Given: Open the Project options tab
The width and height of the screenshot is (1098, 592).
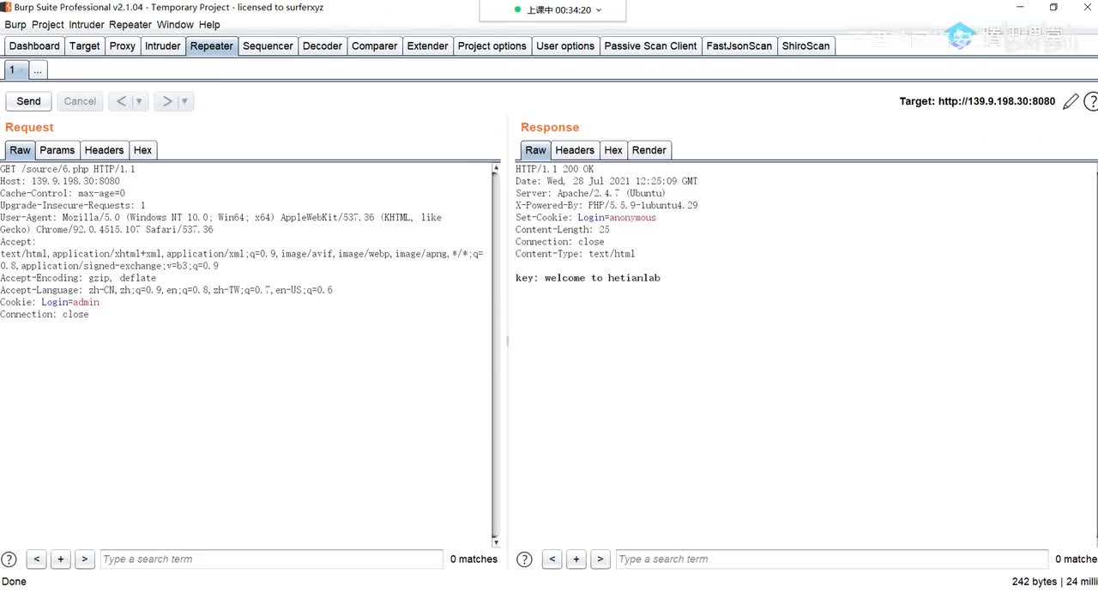Looking at the screenshot, I should pos(492,46).
